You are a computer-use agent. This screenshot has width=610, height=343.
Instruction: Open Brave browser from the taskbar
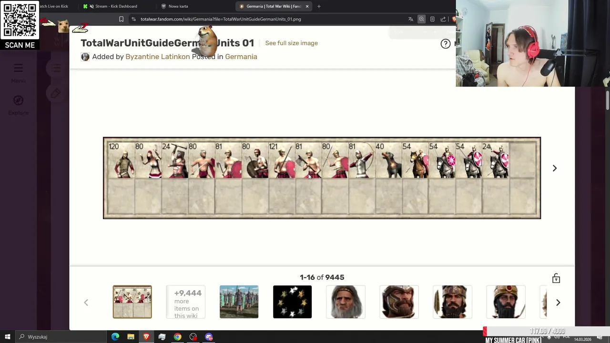pyautogui.click(x=146, y=337)
